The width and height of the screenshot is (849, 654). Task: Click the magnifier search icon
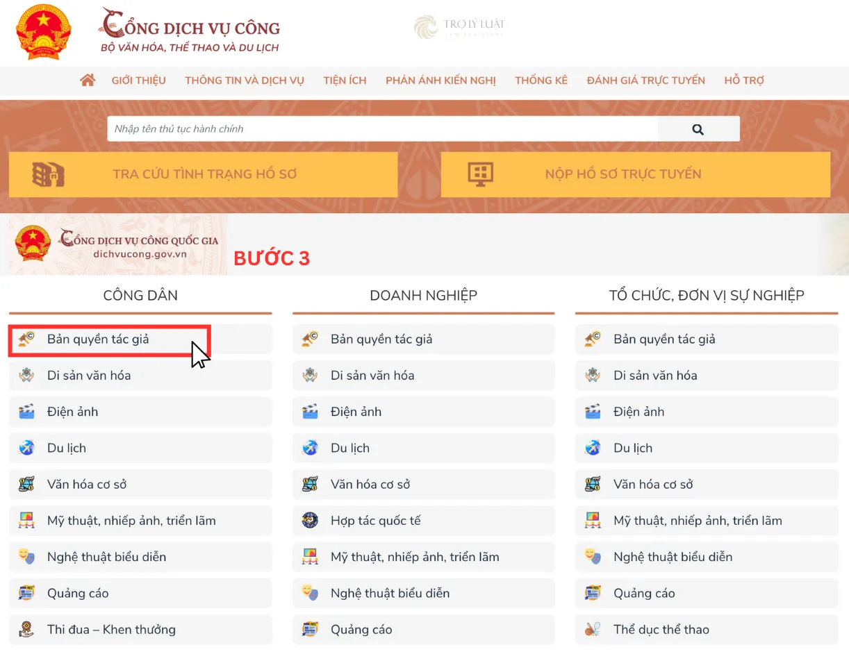(x=698, y=128)
